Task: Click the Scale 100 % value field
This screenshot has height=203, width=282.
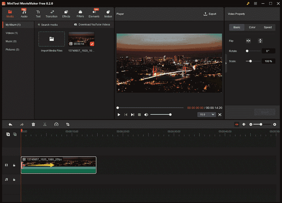Action: 268,61
